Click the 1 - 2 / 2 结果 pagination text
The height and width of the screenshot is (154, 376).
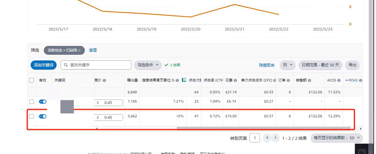pos(294,138)
